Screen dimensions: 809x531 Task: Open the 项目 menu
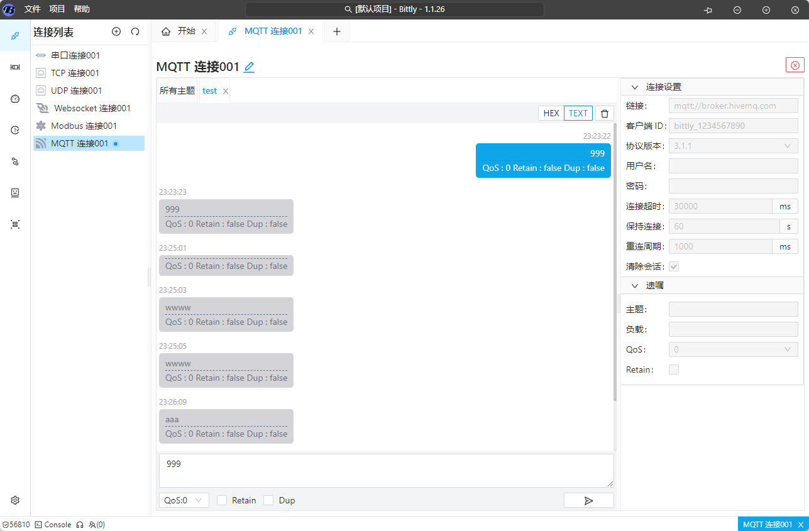pos(57,9)
